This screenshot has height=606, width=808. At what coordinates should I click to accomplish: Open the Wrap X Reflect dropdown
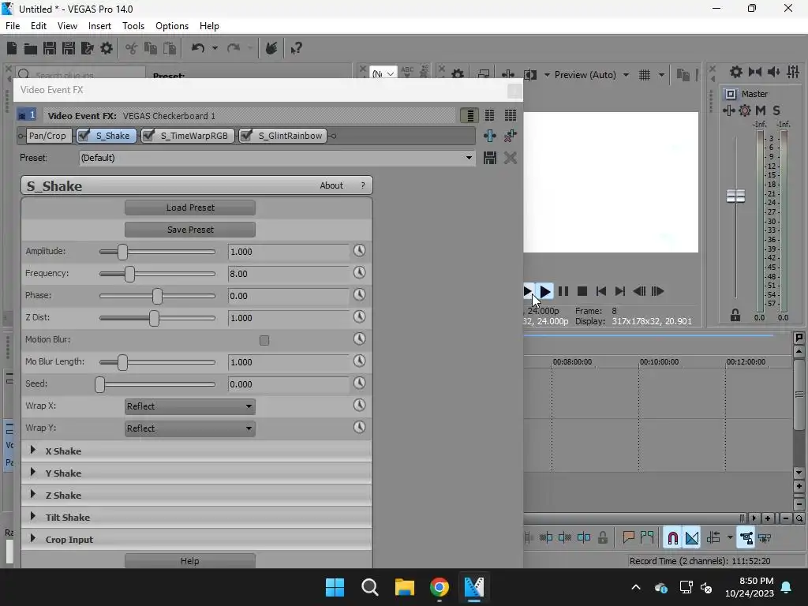190,406
